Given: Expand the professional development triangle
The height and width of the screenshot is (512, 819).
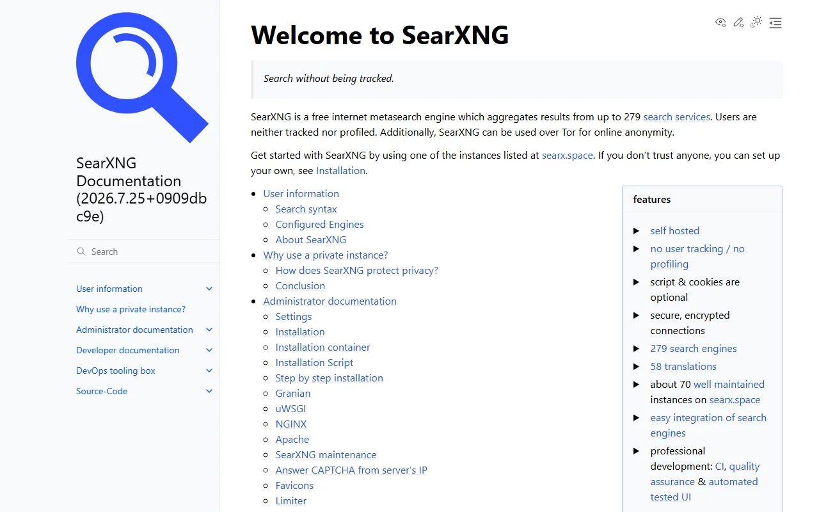Looking at the screenshot, I should (637, 451).
